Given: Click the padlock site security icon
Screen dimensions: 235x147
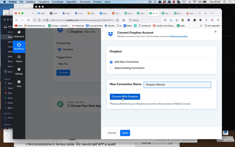Looking at the screenshot, I should [39, 20].
